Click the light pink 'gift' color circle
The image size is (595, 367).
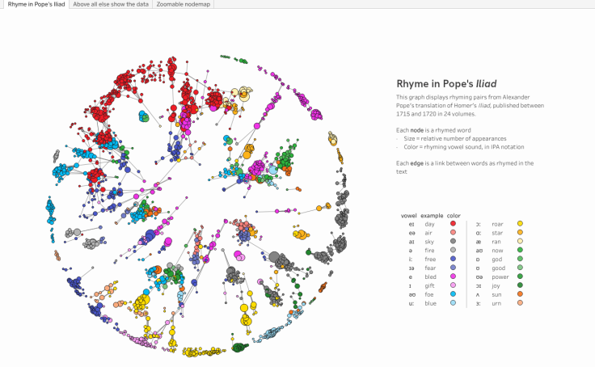pos(454,285)
